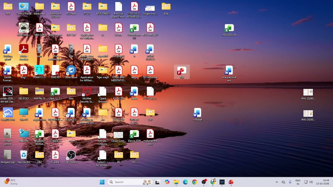
Task: Select the DEC Q.P folder
Action: tap(71, 30)
